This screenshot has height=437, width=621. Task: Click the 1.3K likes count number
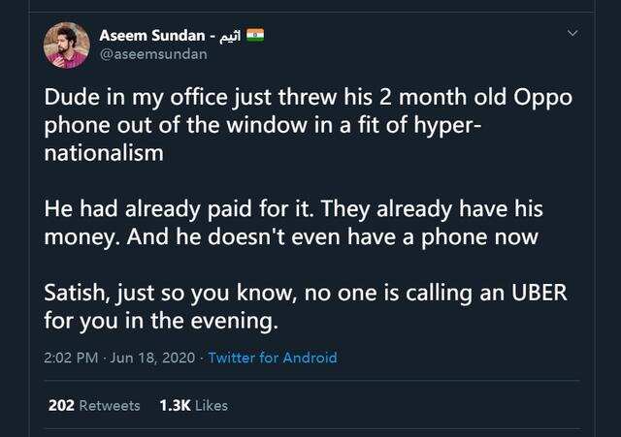pos(175,405)
